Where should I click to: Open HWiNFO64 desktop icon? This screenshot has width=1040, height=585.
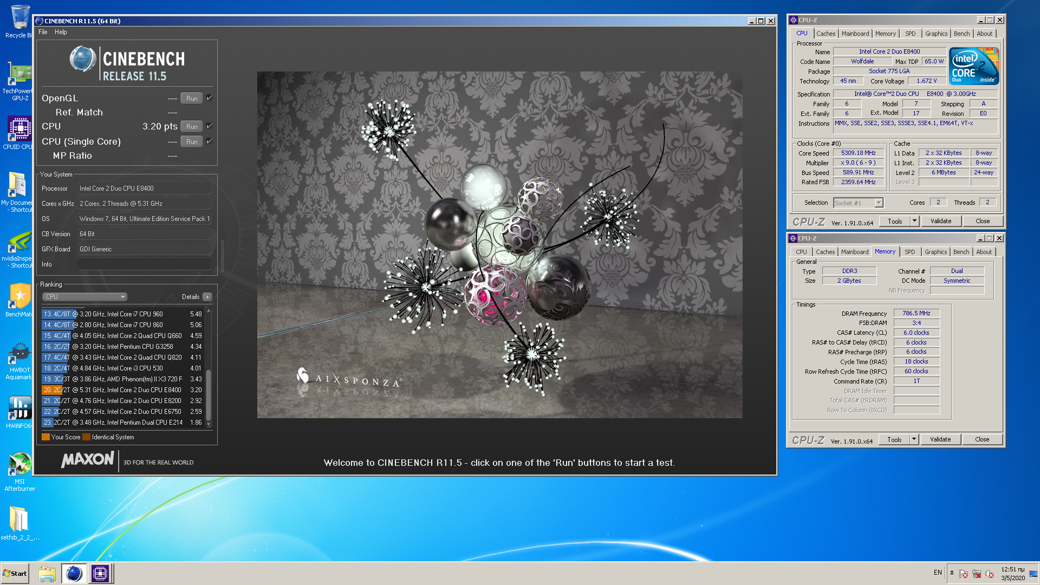19,412
